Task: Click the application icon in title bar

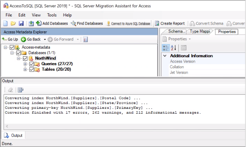Action: pos(6,6)
